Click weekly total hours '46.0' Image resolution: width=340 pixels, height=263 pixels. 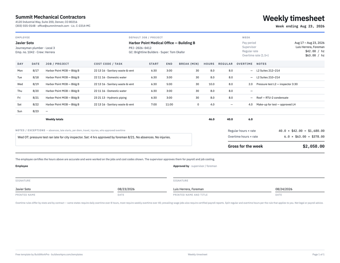(x=211, y=119)
